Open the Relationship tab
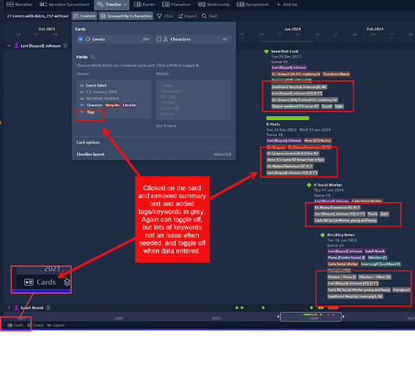Viewport: 415px width, 390px height. (214, 5)
